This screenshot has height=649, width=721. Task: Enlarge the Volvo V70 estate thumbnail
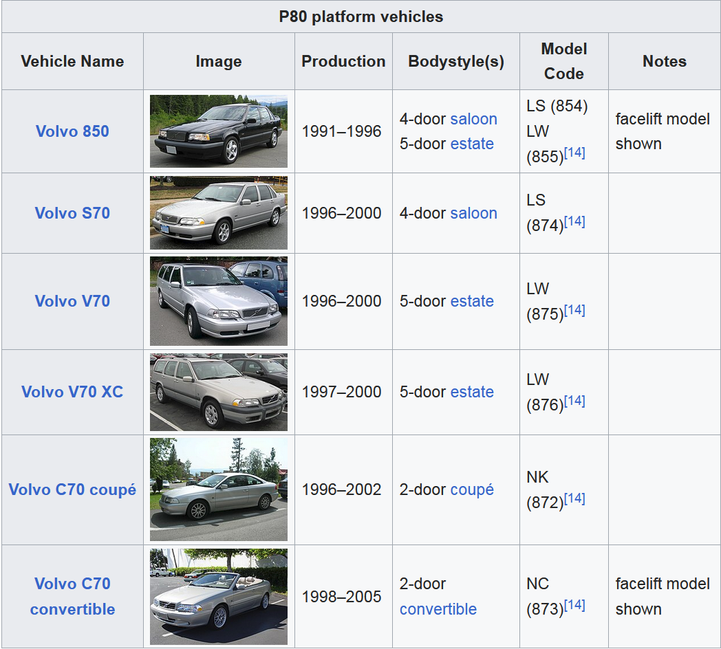[x=219, y=301]
